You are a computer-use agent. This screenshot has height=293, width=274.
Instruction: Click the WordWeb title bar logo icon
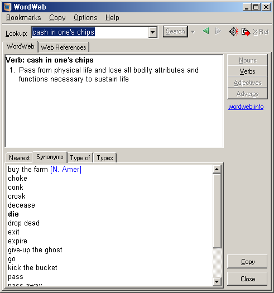click(x=7, y=7)
